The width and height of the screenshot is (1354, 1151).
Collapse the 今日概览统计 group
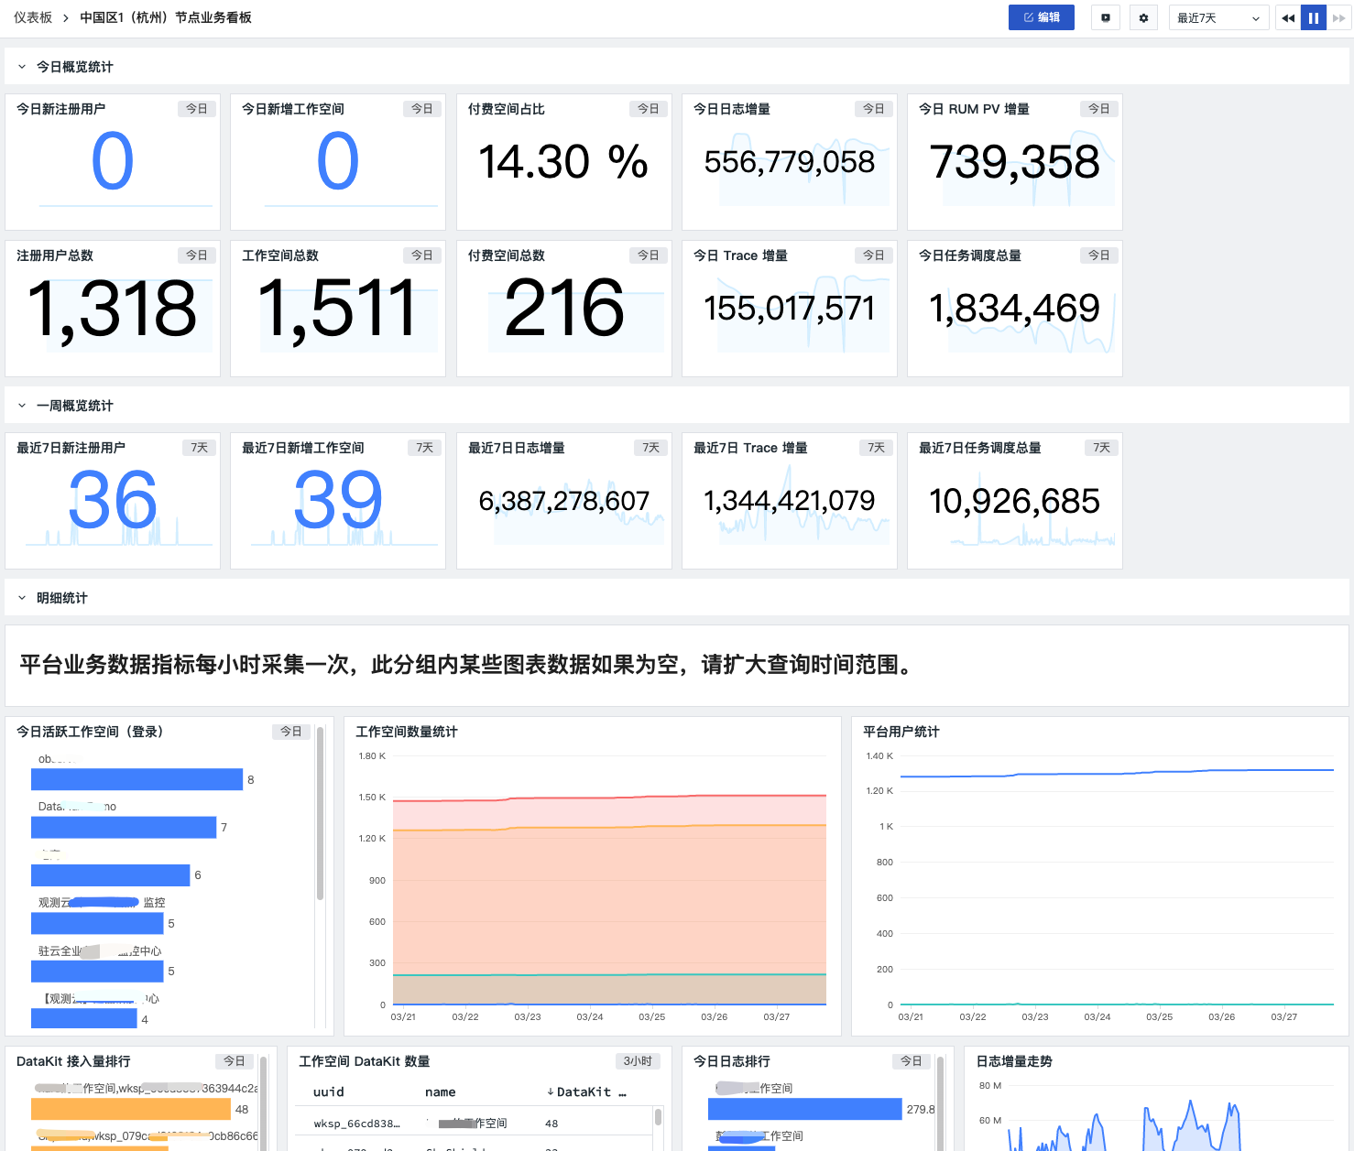(22, 67)
